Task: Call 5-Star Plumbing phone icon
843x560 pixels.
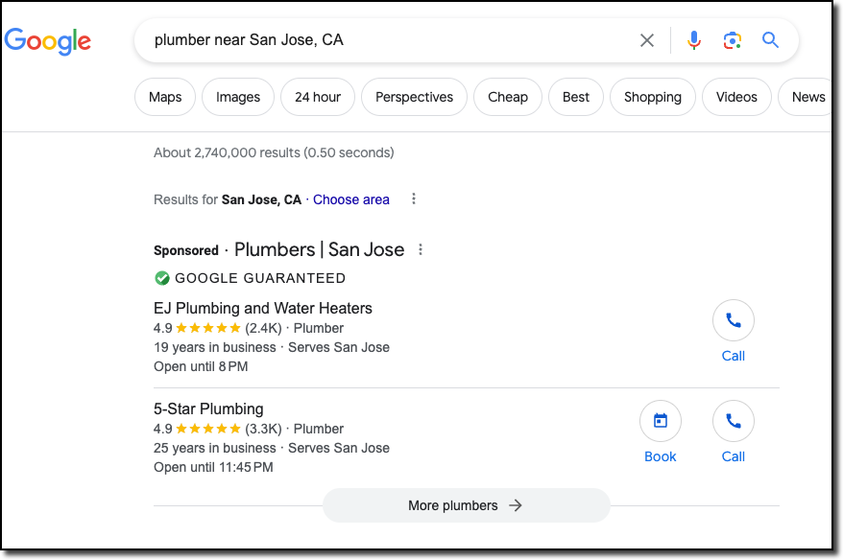Action: pyautogui.click(x=733, y=422)
